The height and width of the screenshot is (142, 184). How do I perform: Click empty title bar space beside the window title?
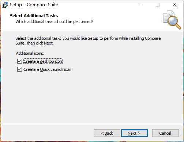[x=98, y=5]
